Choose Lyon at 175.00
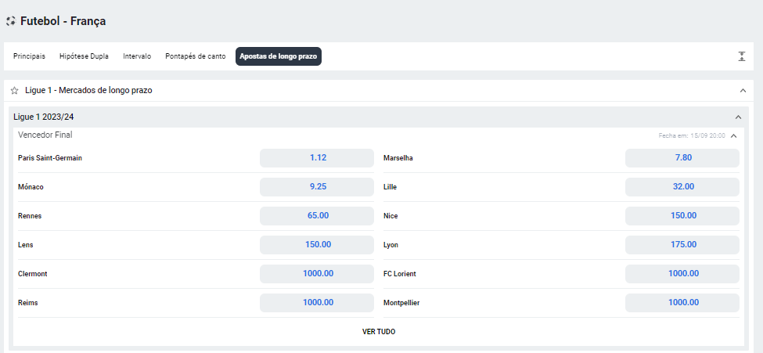The height and width of the screenshot is (353, 763). (x=682, y=245)
